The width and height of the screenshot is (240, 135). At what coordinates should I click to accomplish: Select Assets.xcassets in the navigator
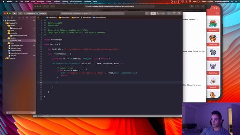coord(16,51)
